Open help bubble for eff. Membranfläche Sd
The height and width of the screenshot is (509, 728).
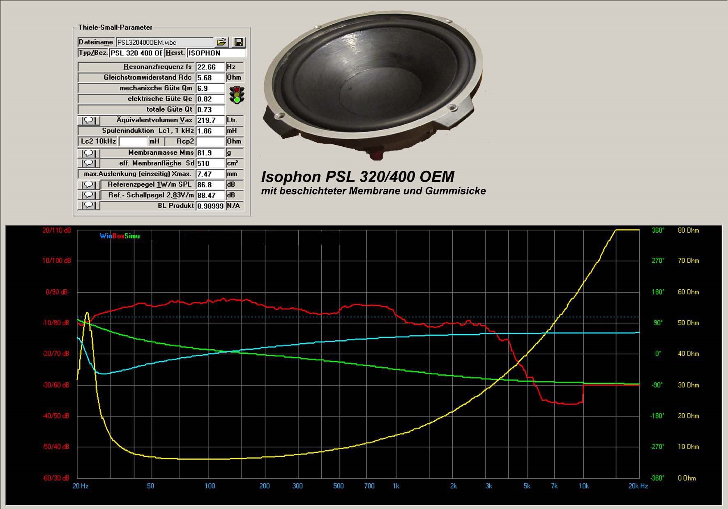tap(89, 163)
